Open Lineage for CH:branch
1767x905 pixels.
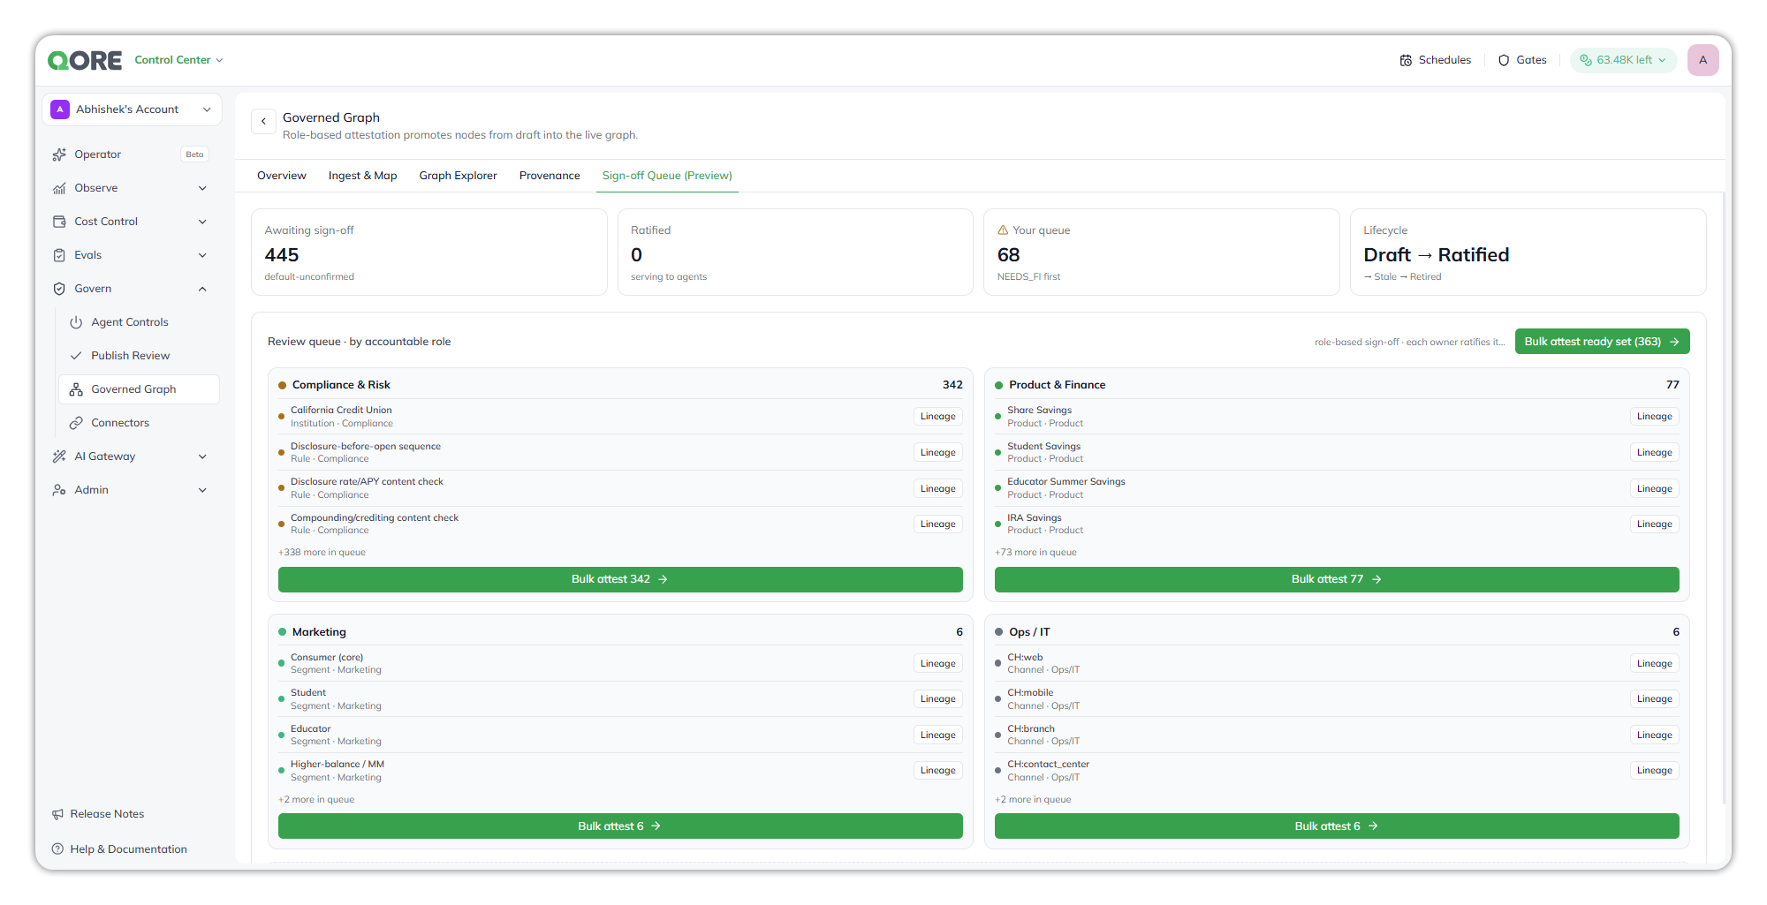(x=1654, y=735)
